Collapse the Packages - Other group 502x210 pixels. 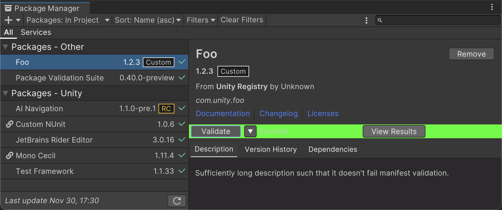pyautogui.click(x=5, y=47)
